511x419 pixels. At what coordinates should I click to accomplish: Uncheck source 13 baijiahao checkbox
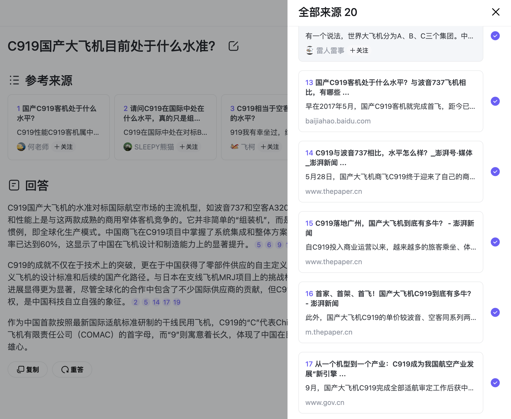pyautogui.click(x=495, y=101)
